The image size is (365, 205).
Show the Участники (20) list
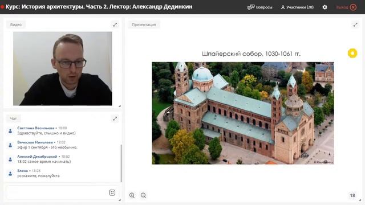pos(297,7)
